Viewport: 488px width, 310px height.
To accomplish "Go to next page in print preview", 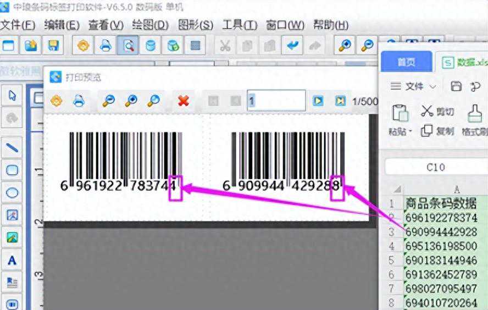I will (318, 101).
